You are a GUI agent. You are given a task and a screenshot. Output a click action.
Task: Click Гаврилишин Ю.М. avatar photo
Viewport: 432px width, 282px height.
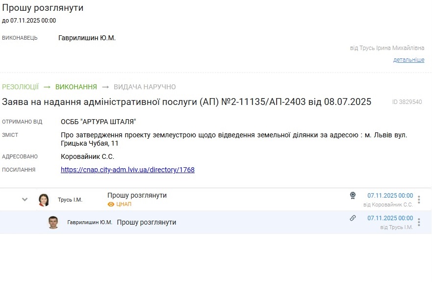53,222
